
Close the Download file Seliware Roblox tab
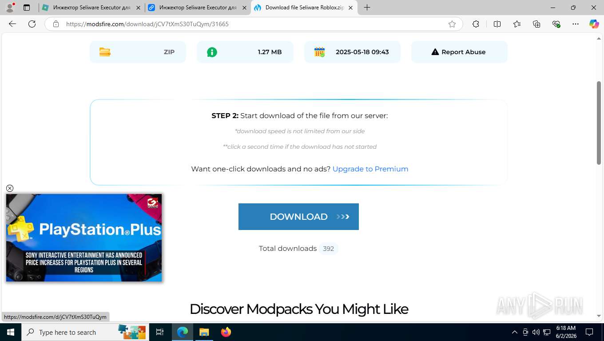tap(350, 8)
